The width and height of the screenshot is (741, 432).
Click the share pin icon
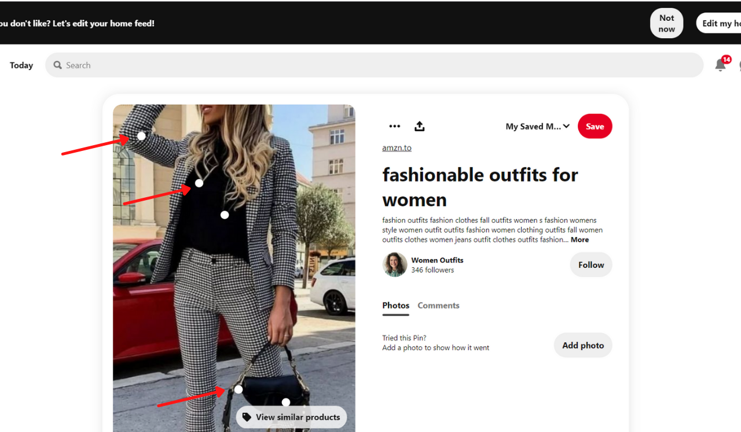tap(420, 126)
